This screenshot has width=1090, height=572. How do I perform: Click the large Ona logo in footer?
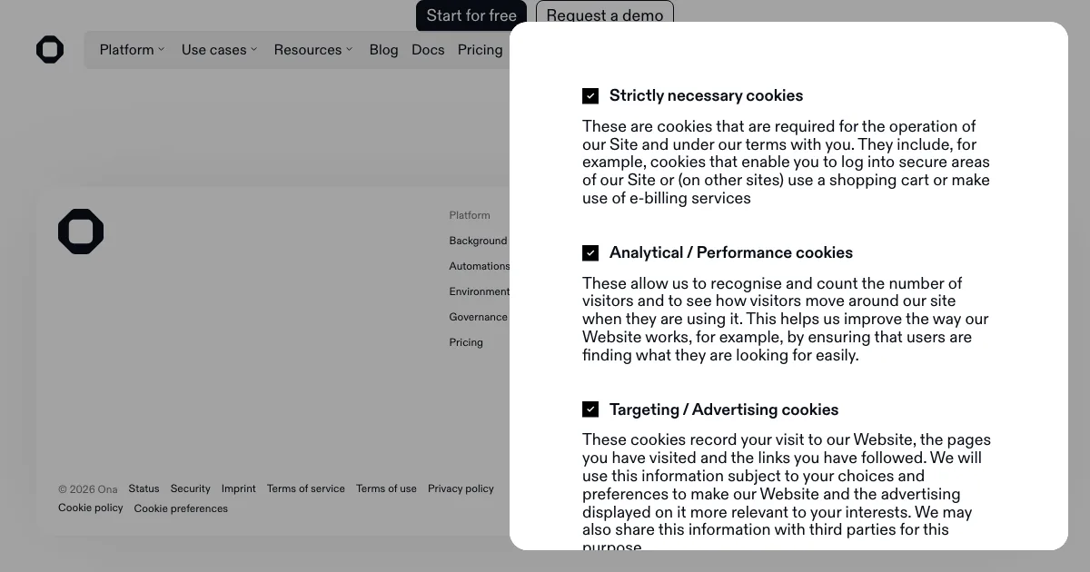[81, 232]
